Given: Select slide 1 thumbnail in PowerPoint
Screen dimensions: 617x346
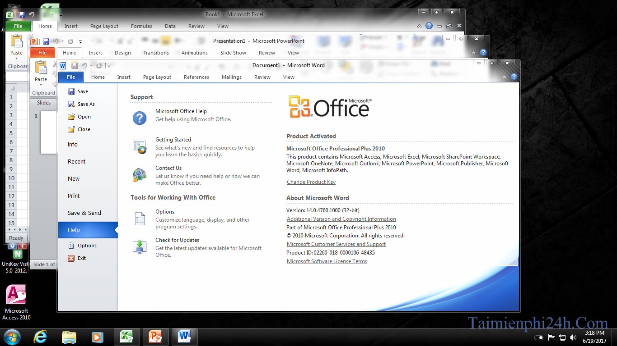Looking at the screenshot, I should [x=48, y=132].
